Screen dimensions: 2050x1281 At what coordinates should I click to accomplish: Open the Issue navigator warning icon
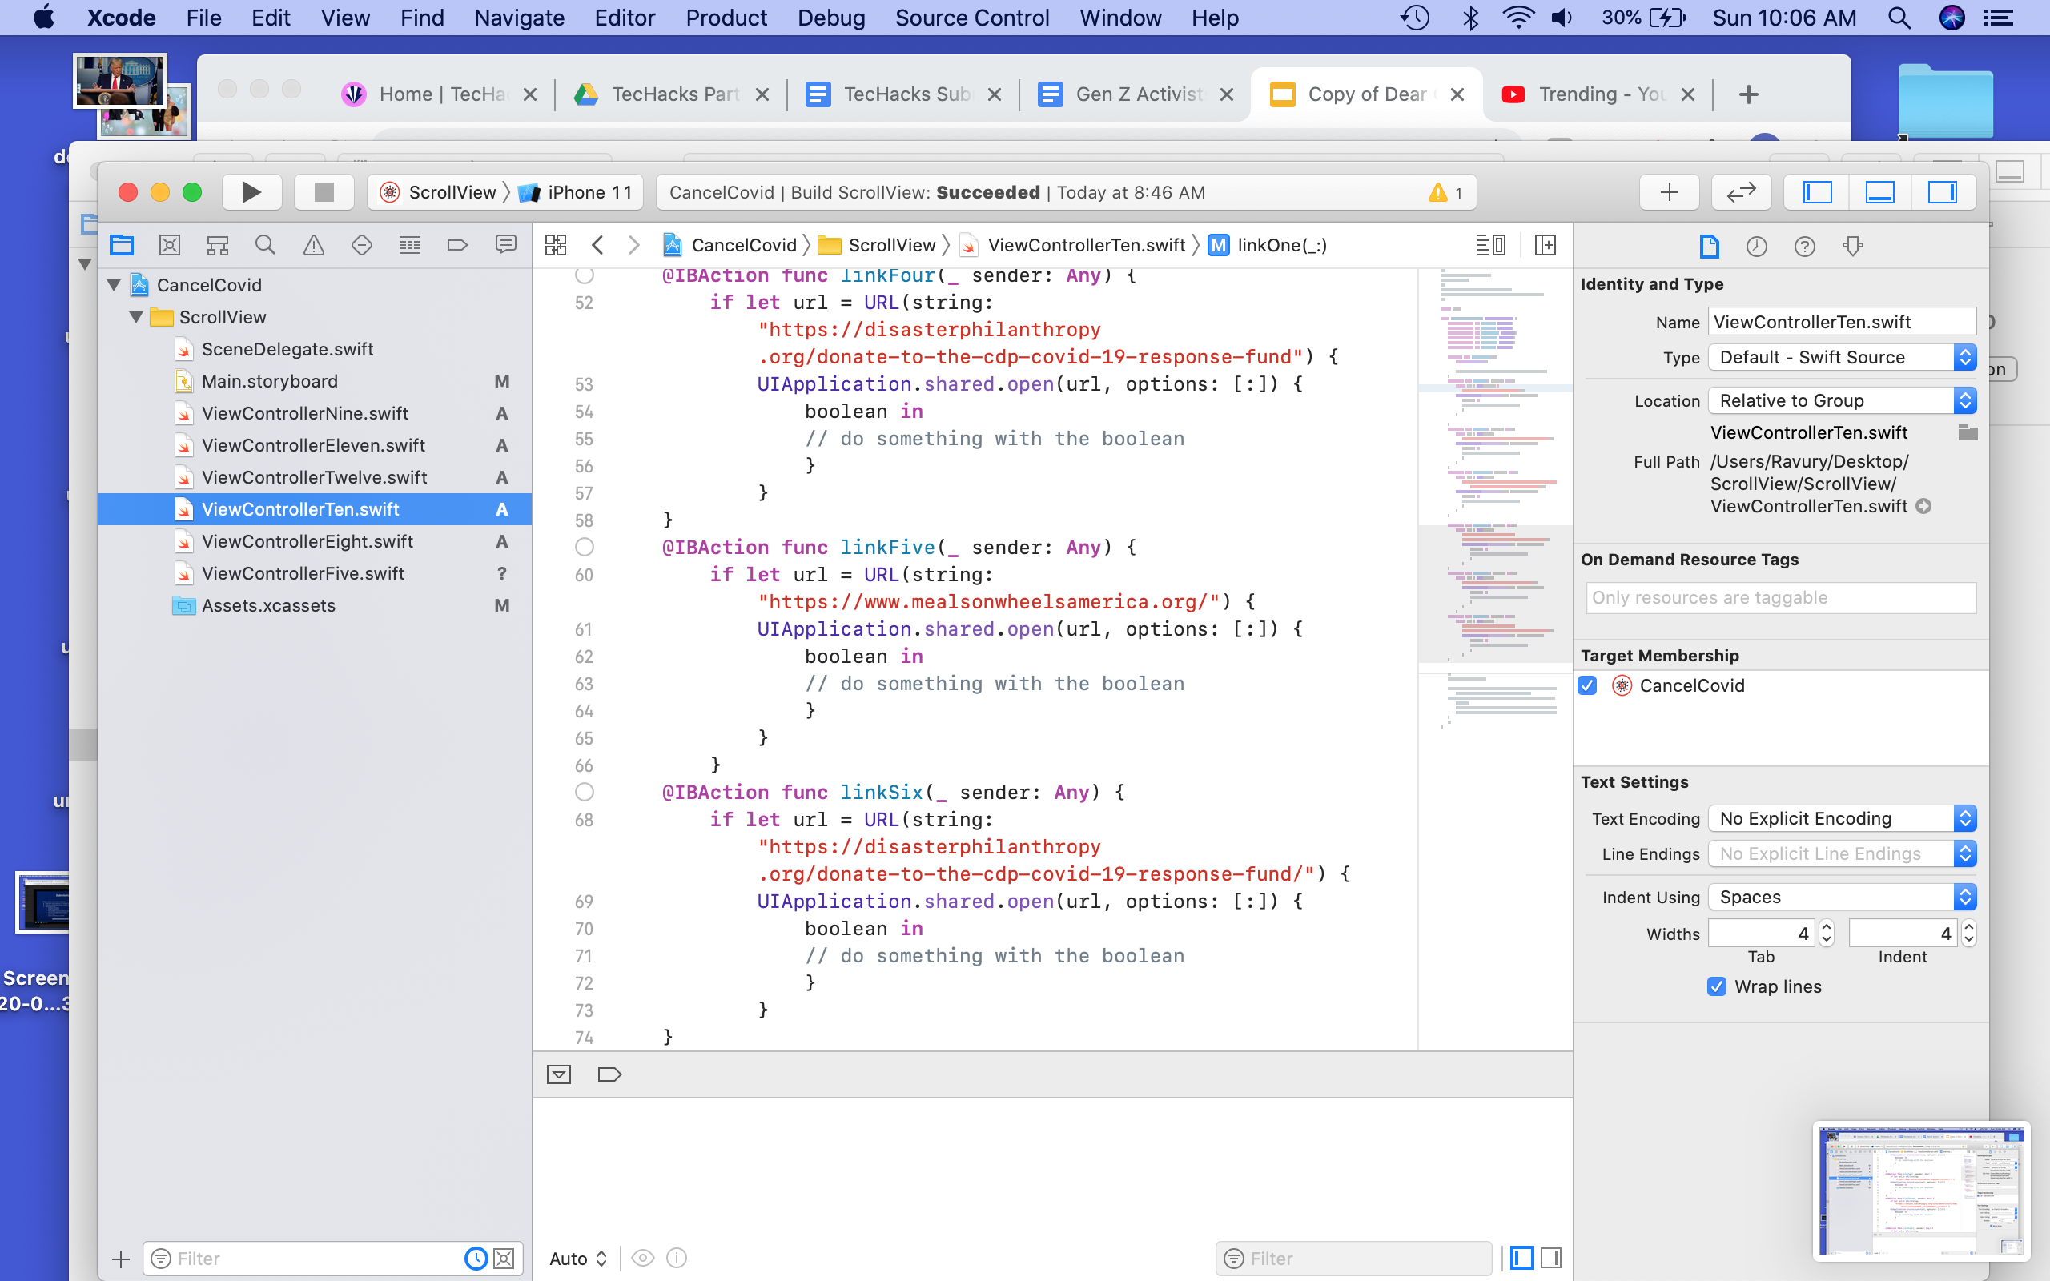pos(313,246)
